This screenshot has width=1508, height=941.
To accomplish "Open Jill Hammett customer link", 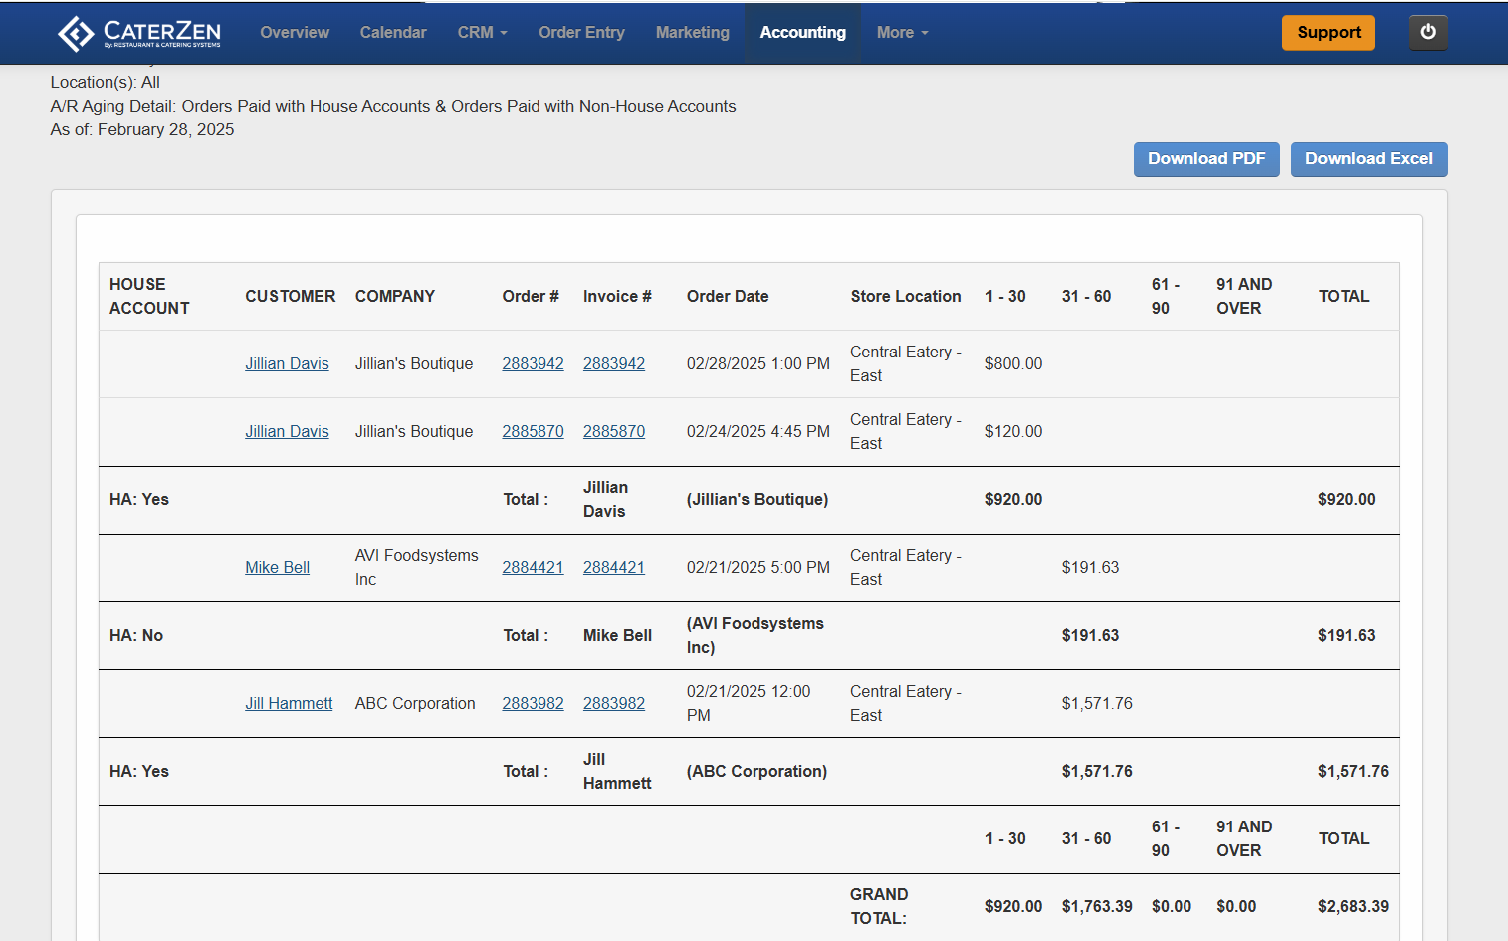I will [289, 704].
